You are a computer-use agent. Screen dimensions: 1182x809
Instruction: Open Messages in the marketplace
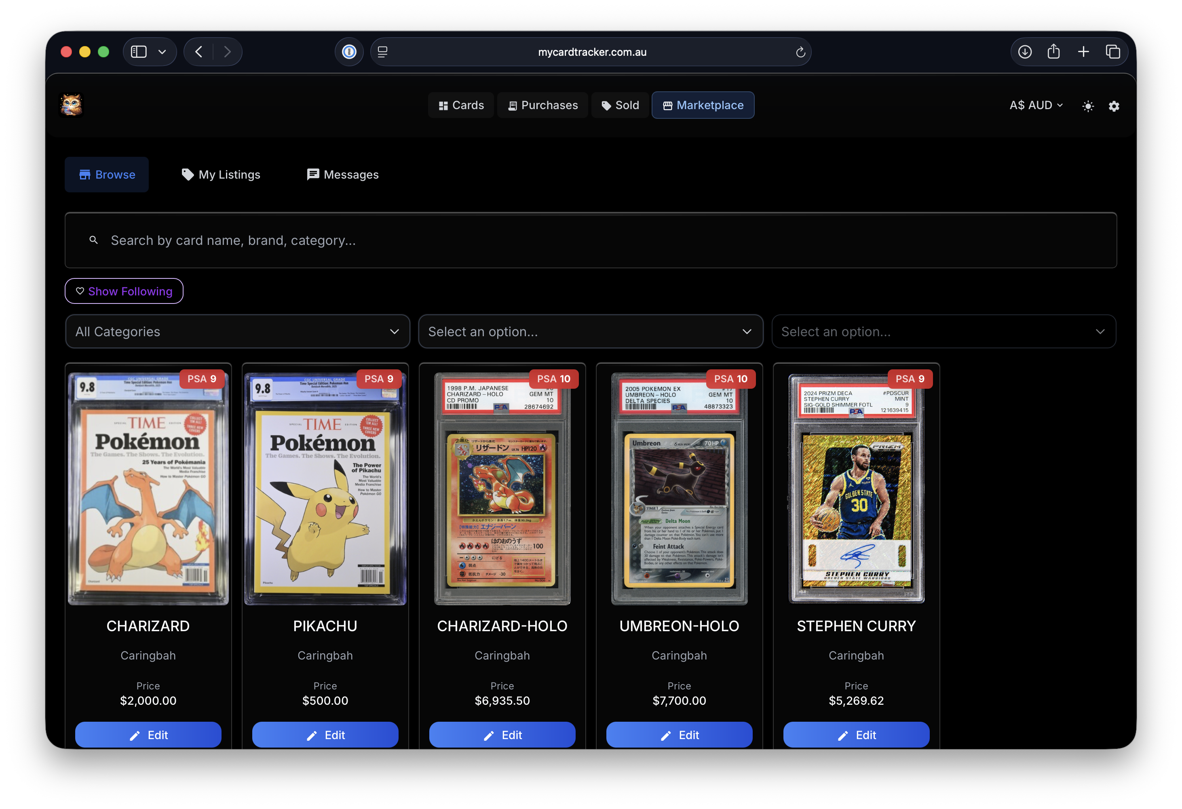[x=342, y=175]
